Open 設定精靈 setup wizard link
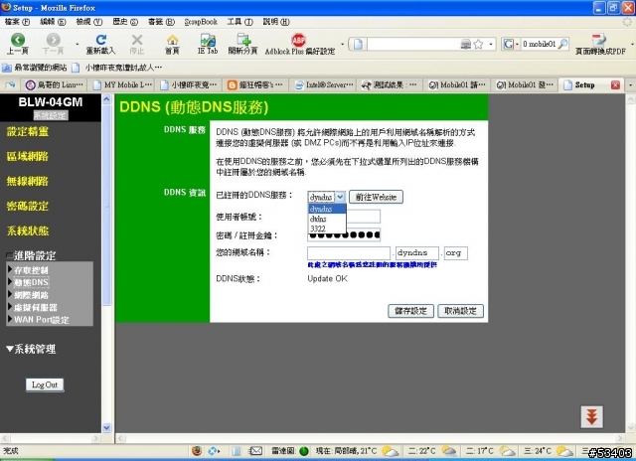 [28, 131]
